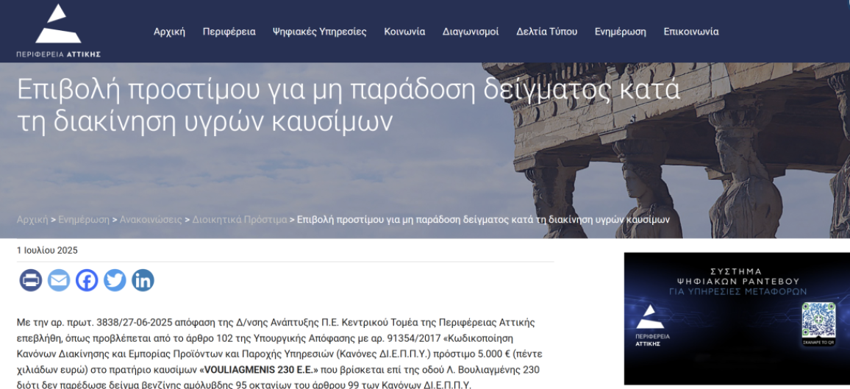This screenshot has height=389, width=850.
Task: Click the current-page breadcrumb for Επιβολή προστίμου
Action: coord(484,219)
